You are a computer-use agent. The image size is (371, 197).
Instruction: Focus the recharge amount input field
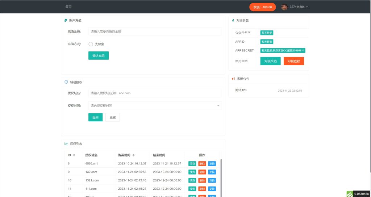pos(155,31)
